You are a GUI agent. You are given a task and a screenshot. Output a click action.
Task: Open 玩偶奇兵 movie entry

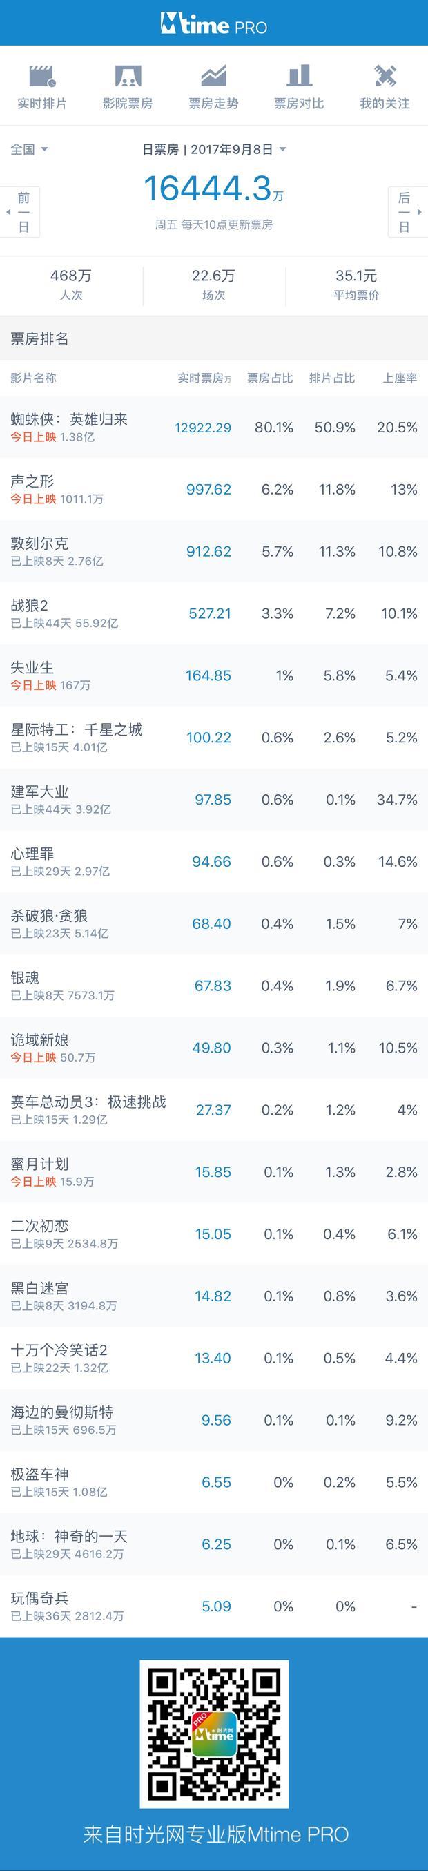point(214,1606)
